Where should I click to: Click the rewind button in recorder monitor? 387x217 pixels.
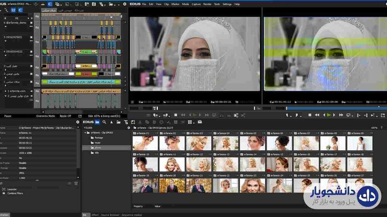coord(317,115)
